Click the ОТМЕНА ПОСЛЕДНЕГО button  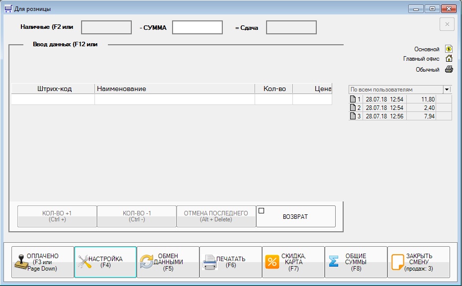[216, 216]
